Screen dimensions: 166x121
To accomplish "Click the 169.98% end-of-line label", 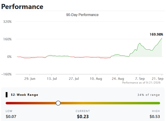I will tap(156, 34).
